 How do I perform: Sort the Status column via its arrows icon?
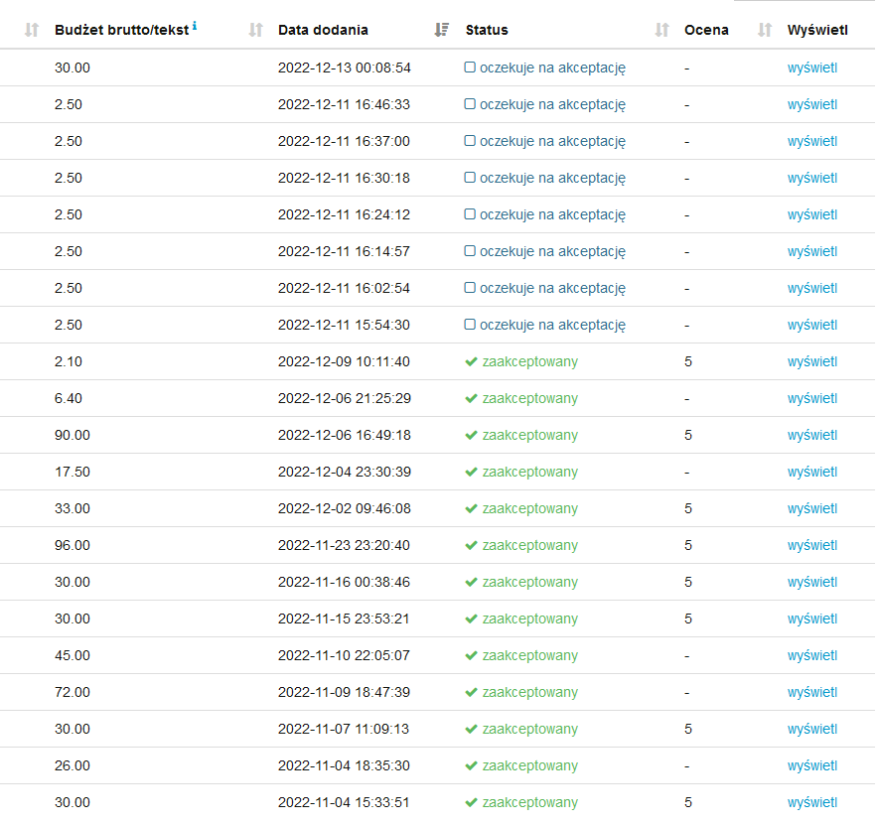coord(661,30)
